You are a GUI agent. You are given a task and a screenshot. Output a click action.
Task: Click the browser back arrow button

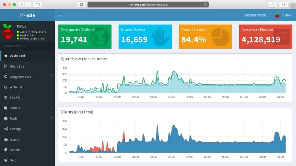[22, 5]
